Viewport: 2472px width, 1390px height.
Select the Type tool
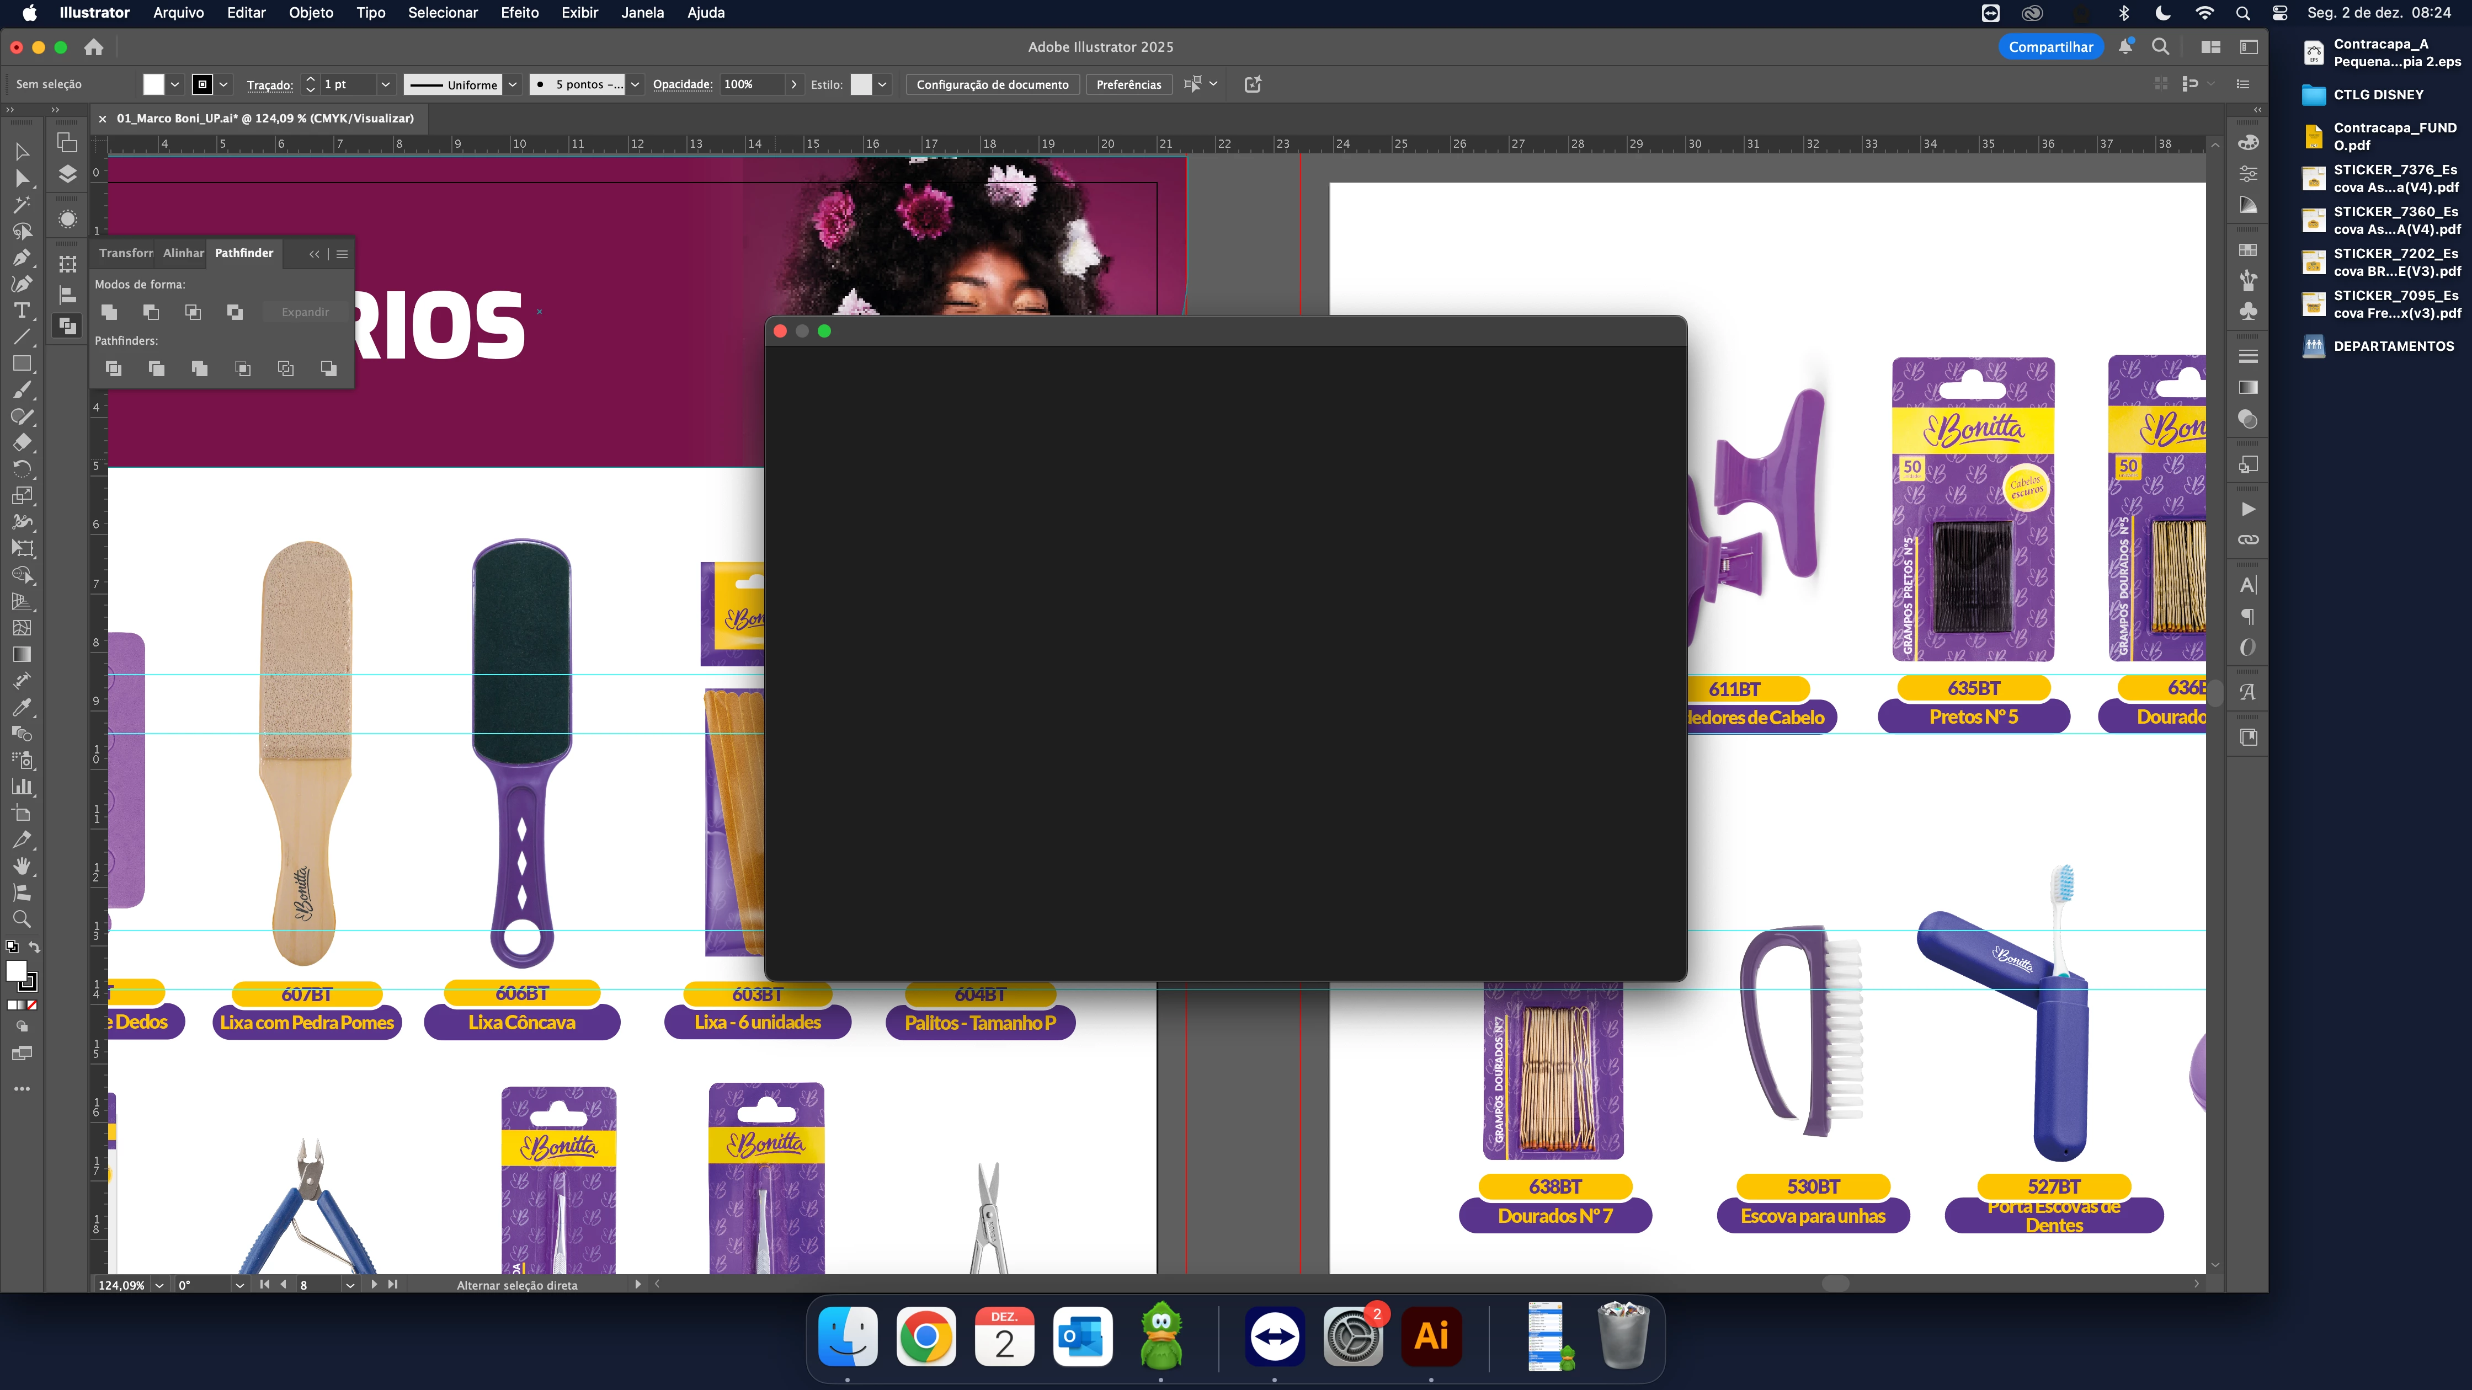[x=21, y=311]
